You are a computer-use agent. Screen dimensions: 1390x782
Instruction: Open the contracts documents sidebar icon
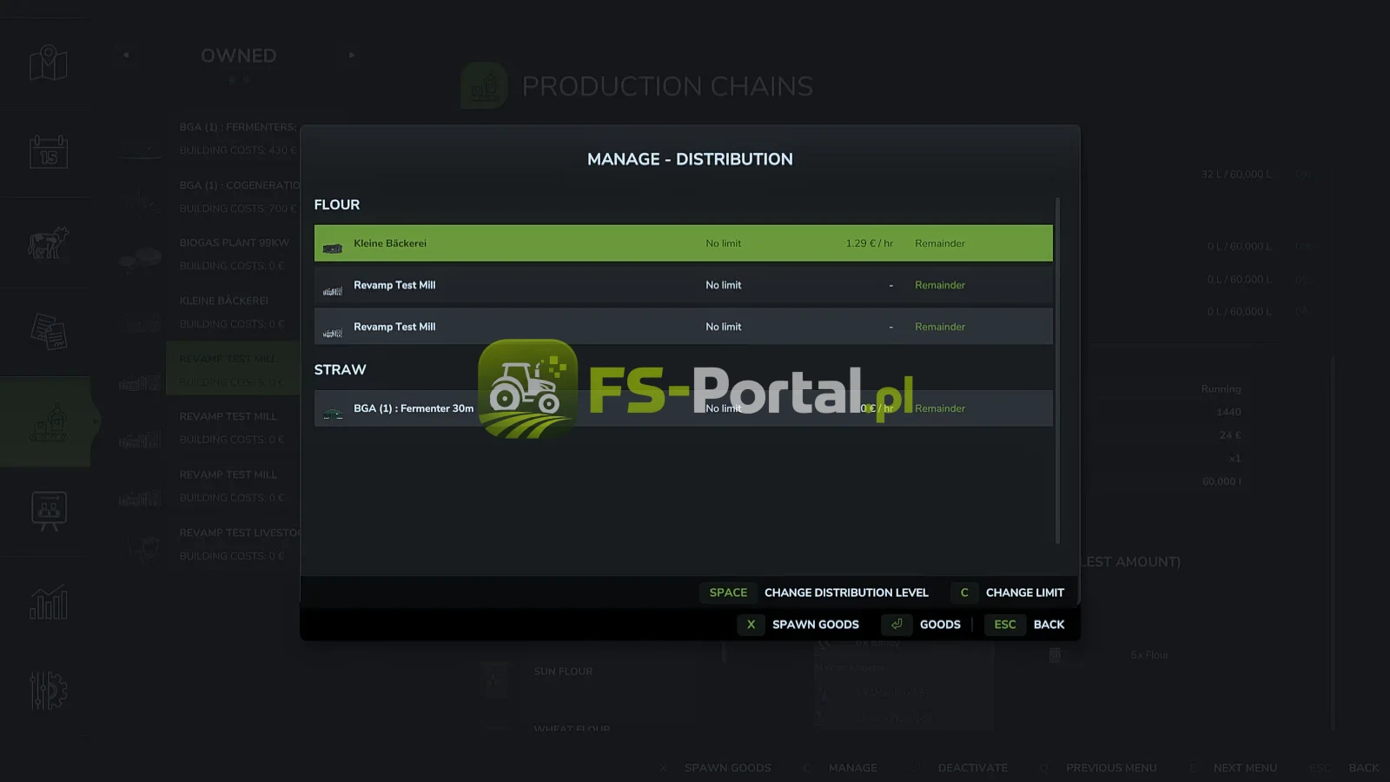click(x=49, y=331)
